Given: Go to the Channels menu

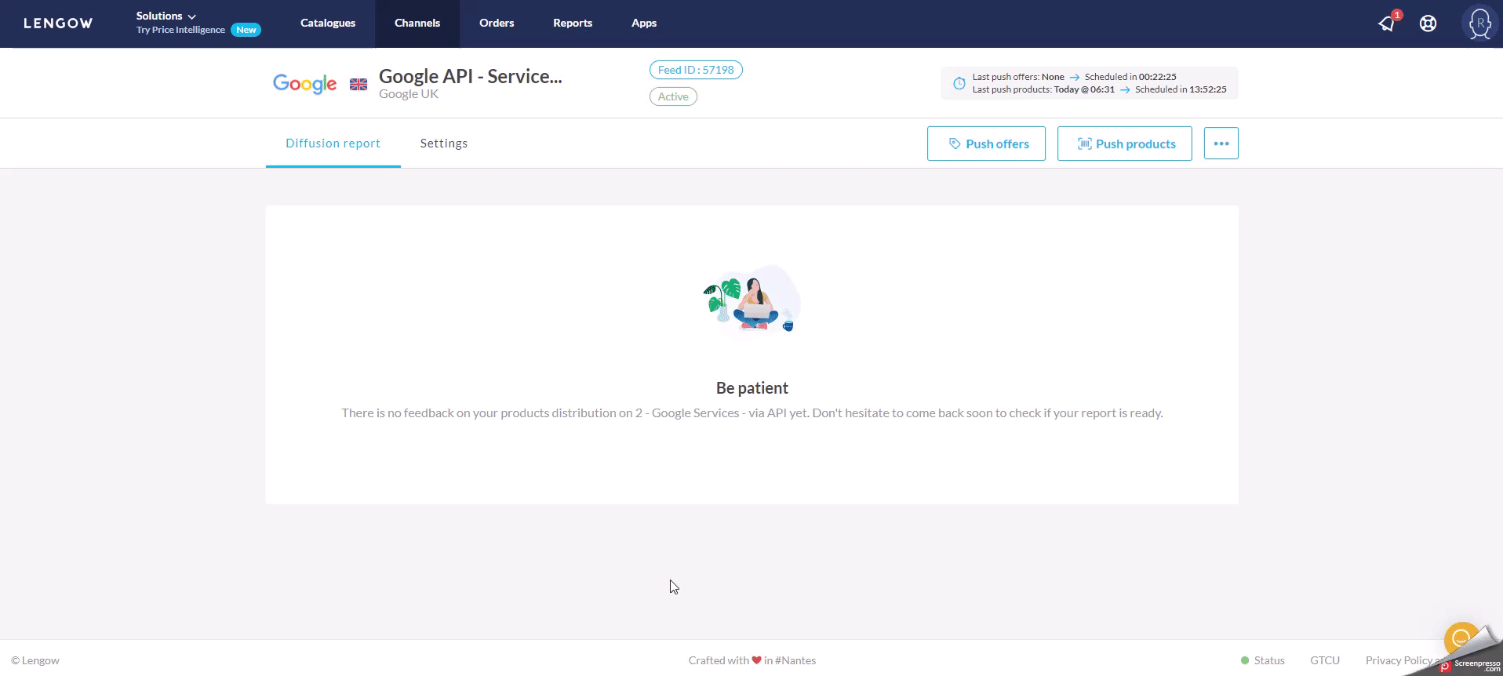Looking at the screenshot, I should [x=417, y=23].
